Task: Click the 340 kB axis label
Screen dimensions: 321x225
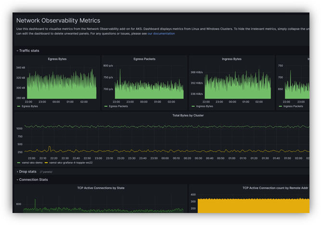Action: pyautogui.click(x=21, y=68)
